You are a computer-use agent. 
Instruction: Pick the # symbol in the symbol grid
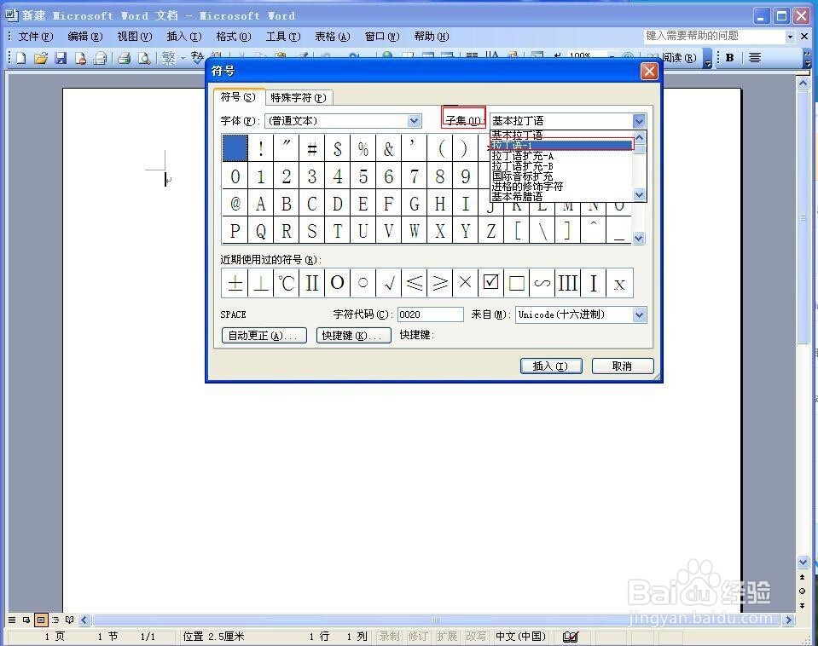pos(312,148)
